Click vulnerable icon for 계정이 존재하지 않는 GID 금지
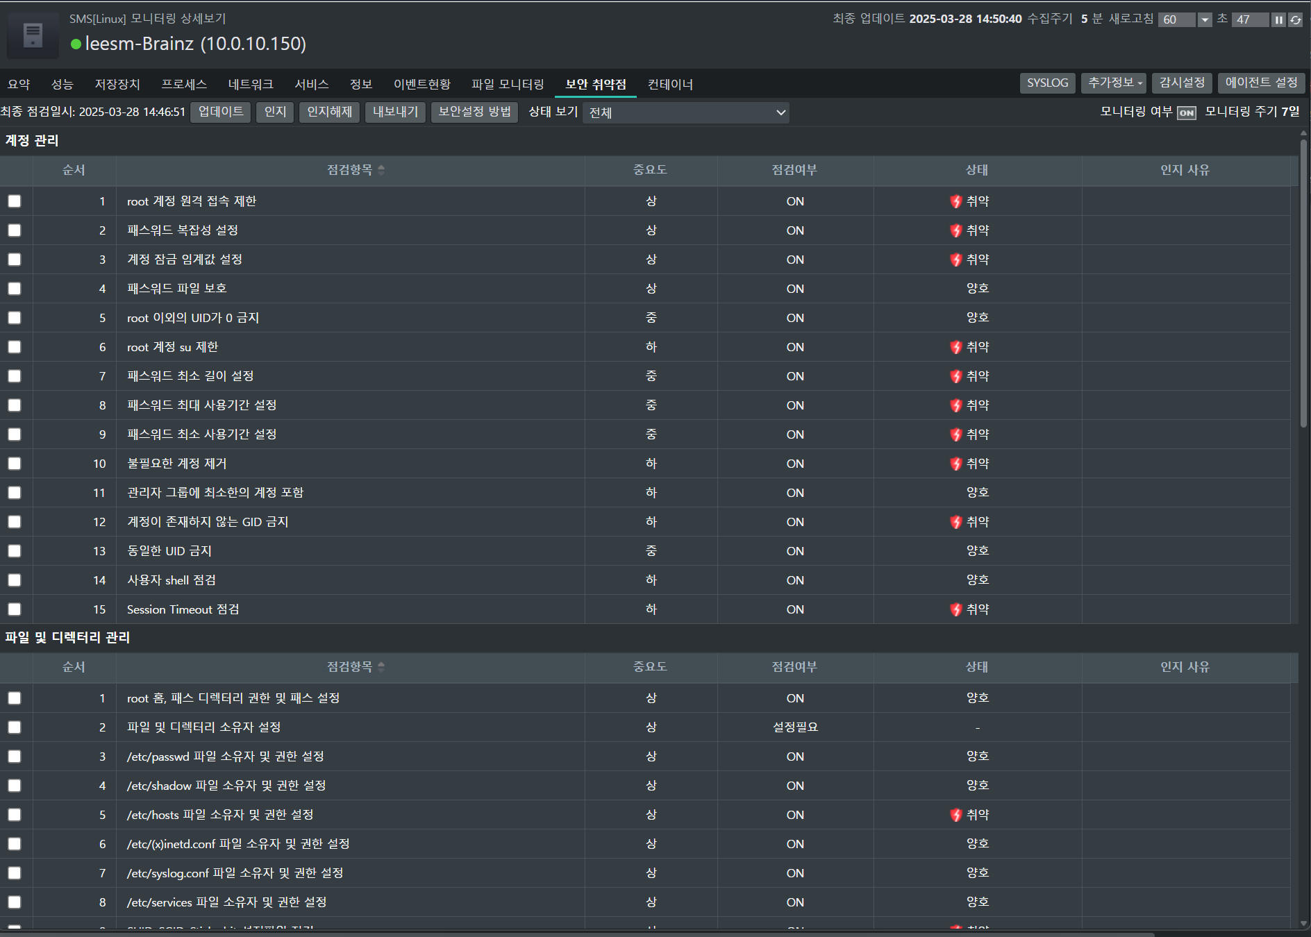Image resolution: width=1311 pixels, height=937 pixels. [956, 522]
